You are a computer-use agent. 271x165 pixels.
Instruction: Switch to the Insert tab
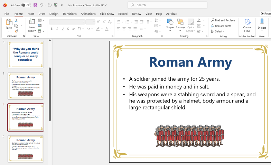pos(30,14)
